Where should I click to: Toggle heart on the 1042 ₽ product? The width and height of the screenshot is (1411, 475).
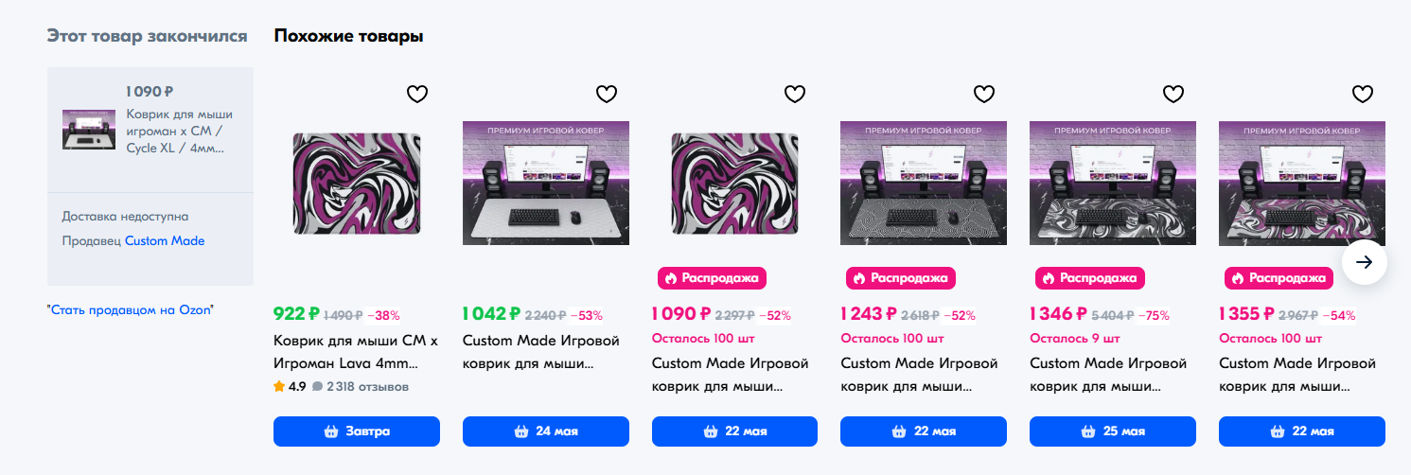(607, 94)
